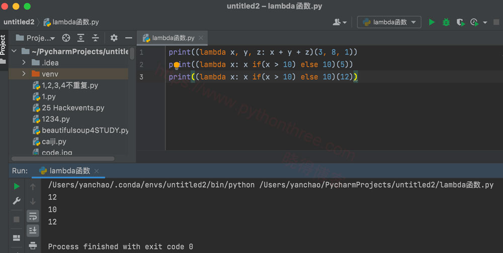Click the Run panel down arrow icon
This screenshot has width=503, height=253.
pos(33,201)
